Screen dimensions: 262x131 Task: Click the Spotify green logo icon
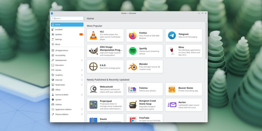click(x=133, y=51)
